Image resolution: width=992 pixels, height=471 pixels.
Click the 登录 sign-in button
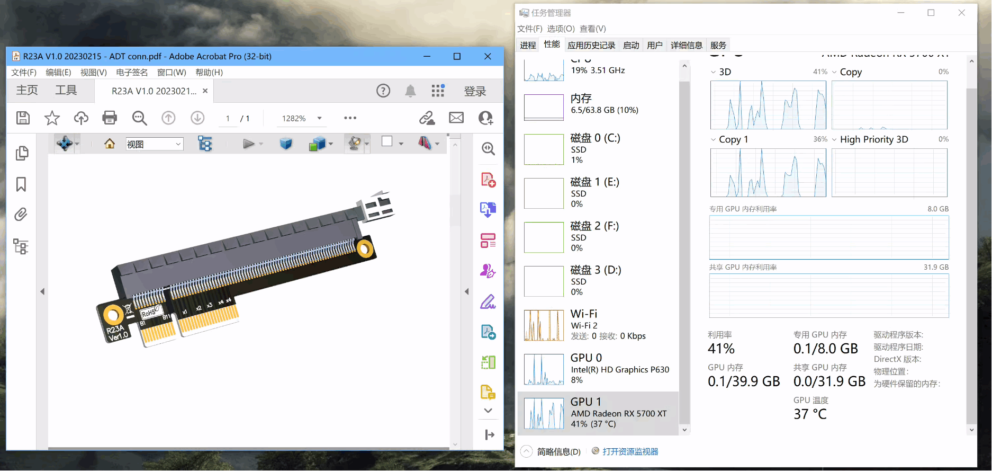(x=475, y=92)
